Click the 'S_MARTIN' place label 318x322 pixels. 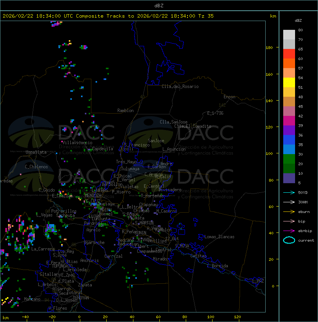click(x=144, y=223)
